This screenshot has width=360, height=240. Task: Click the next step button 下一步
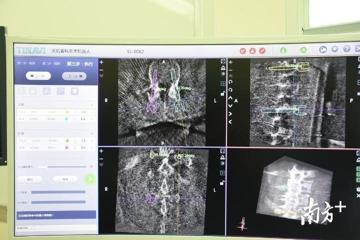[74, 76]
